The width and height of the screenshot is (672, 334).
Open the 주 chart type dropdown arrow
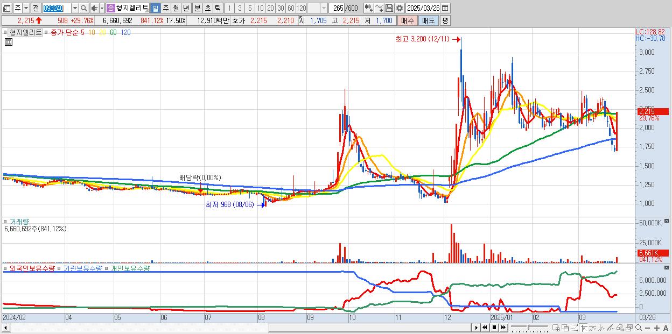click(26, 8)
